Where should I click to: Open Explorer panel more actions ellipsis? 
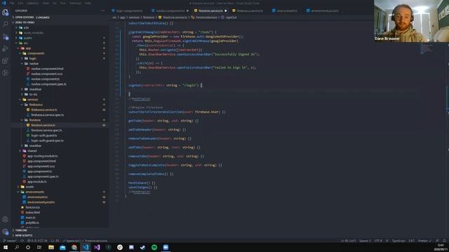pos(103,11)
